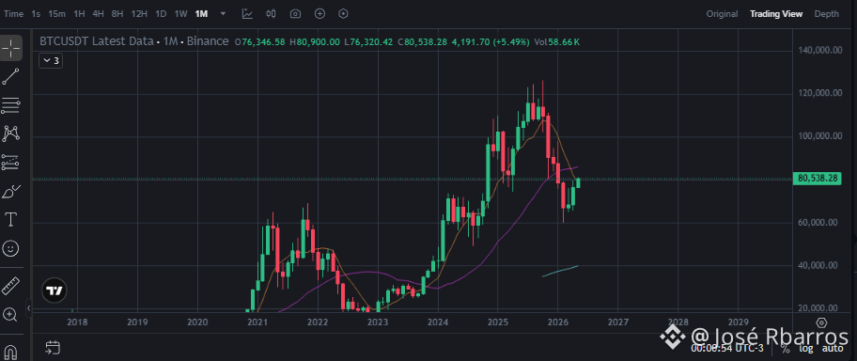Click the 2024 label on time axis

pos(438,322)
